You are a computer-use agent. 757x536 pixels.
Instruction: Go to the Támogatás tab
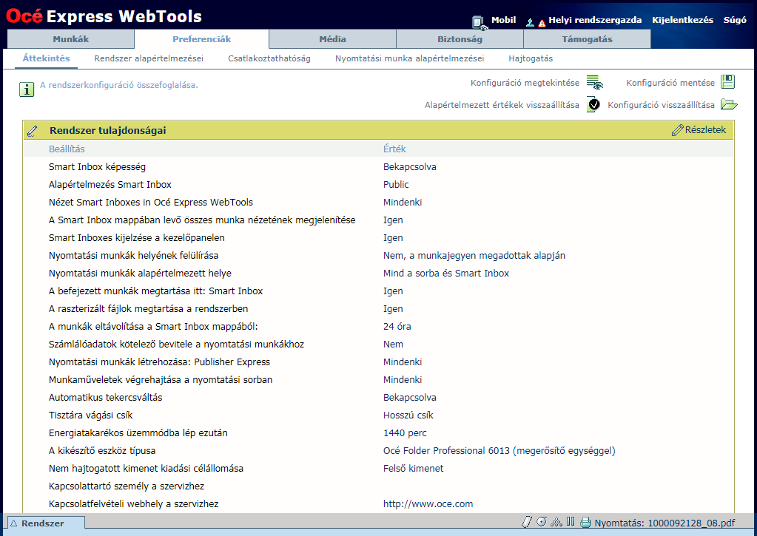[587, 39]
